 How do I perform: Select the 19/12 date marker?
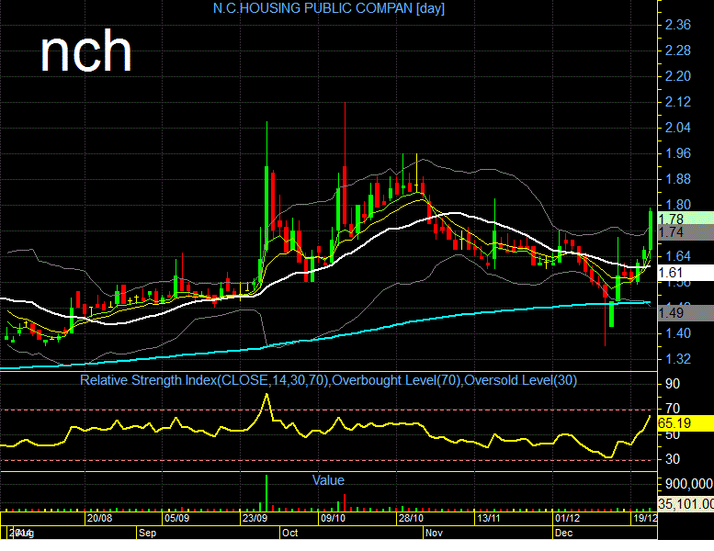click(645, 518)
